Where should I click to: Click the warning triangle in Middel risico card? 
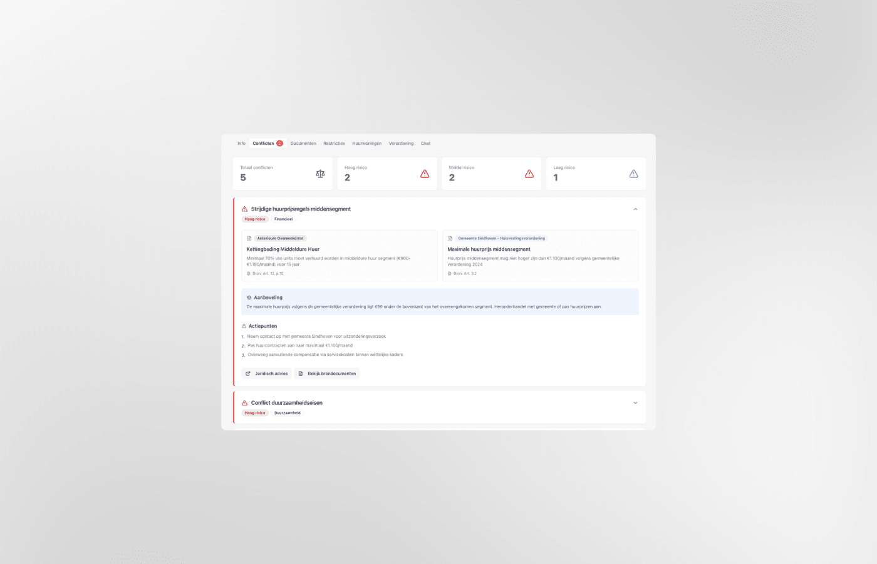529,174
